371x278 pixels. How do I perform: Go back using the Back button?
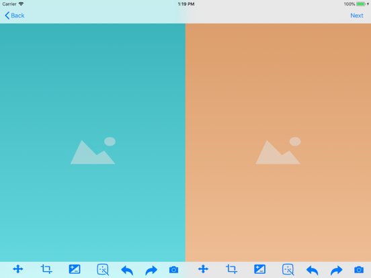pos(14,15)
